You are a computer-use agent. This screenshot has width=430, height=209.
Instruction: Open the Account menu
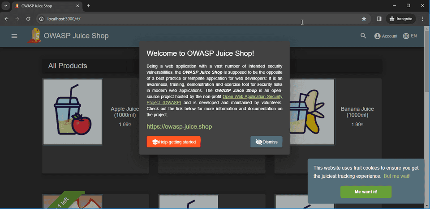pos(386,36)
